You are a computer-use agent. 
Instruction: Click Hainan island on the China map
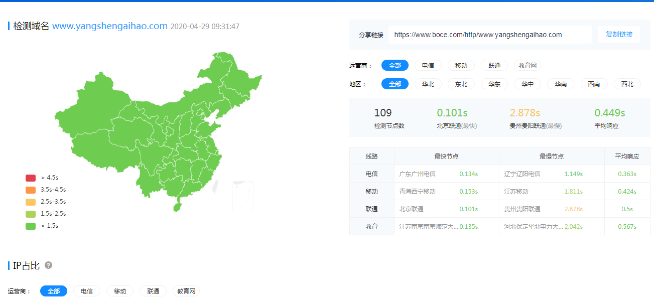click(177, 207)
